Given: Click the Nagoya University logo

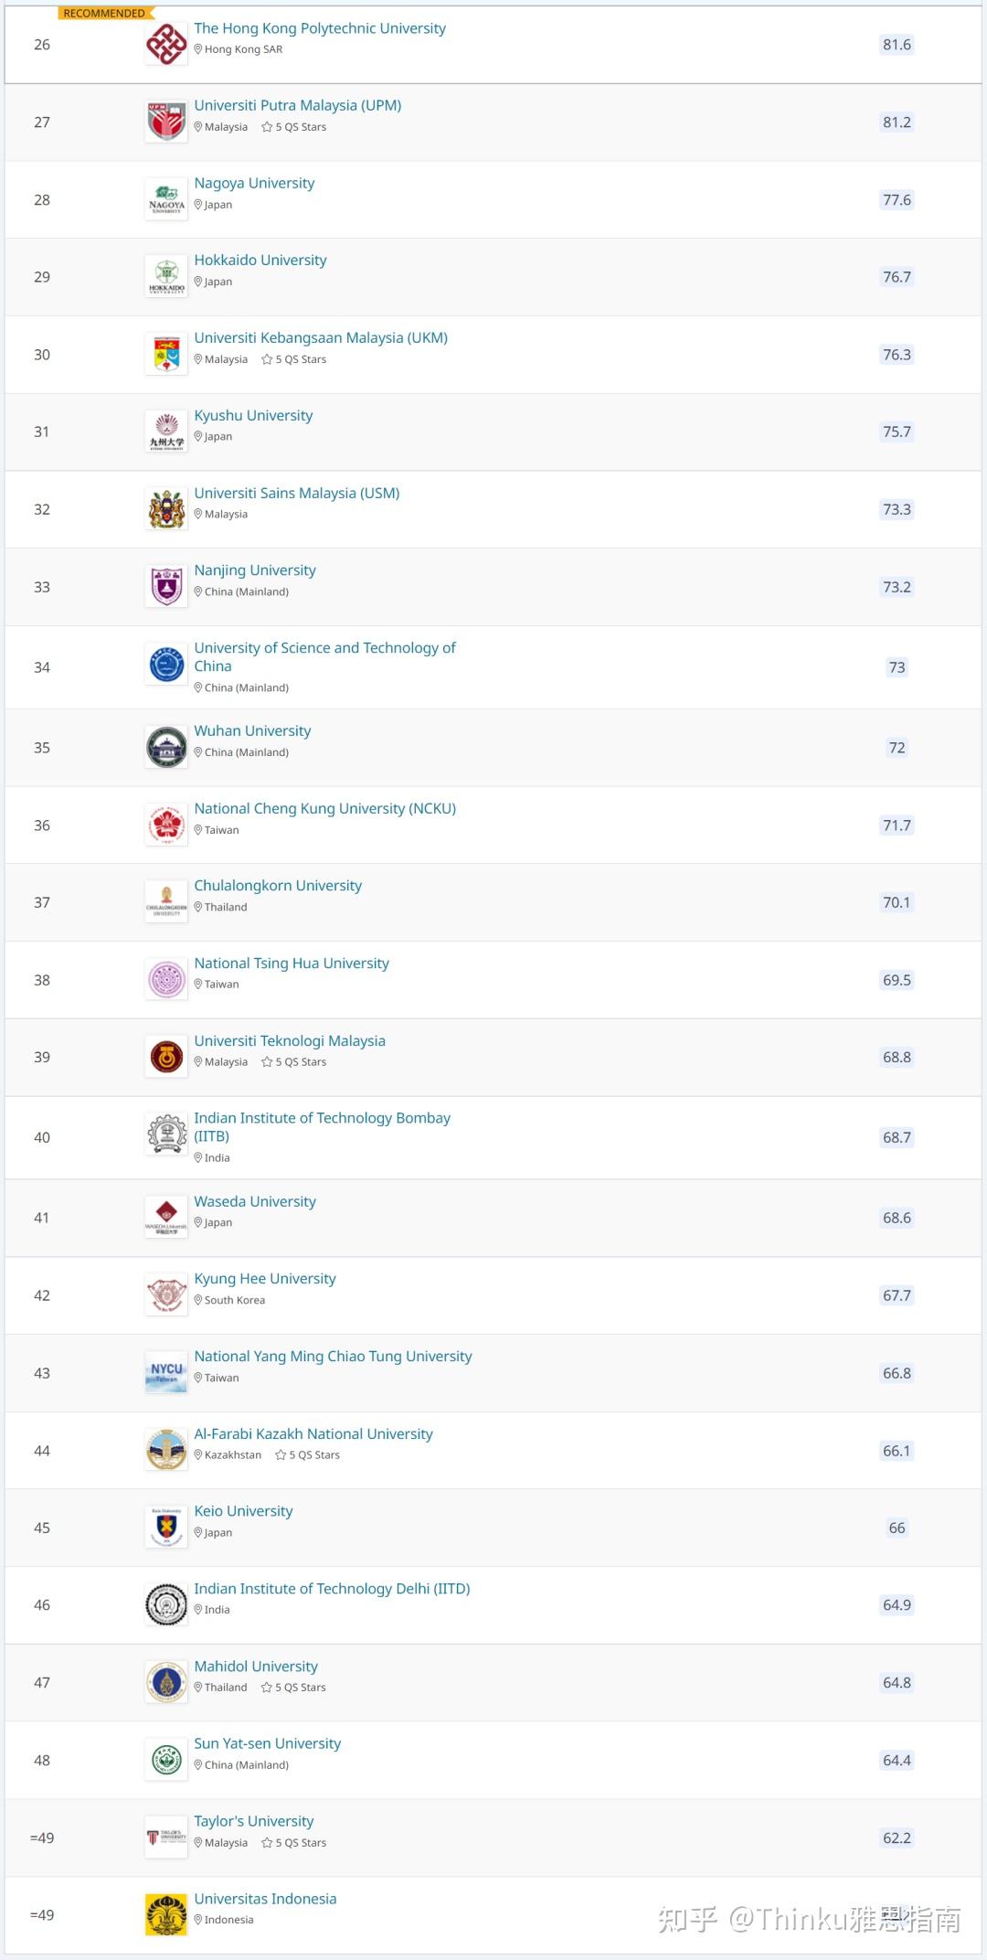Looking at the screenshot, I should [166, 200].
